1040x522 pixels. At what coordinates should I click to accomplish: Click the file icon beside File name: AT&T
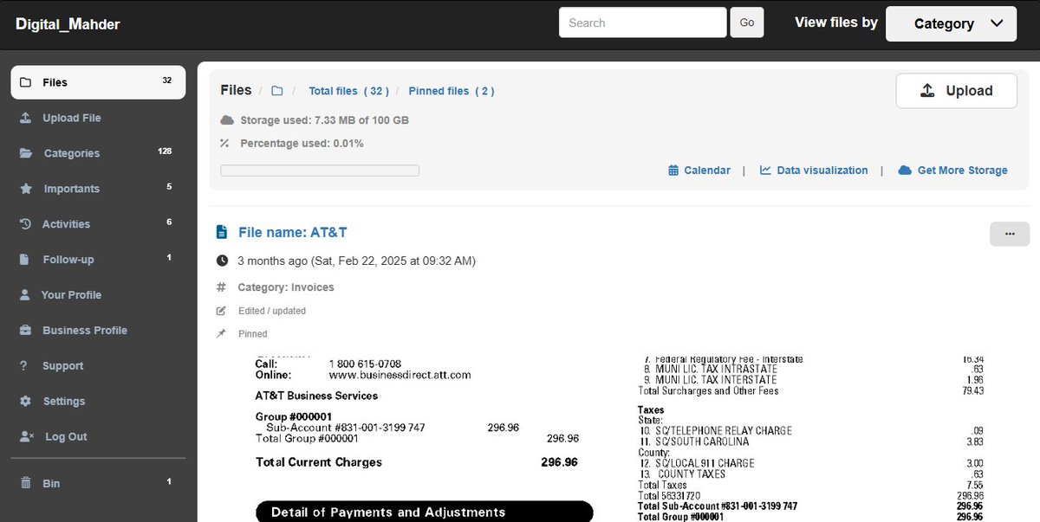tap(222, 232)
